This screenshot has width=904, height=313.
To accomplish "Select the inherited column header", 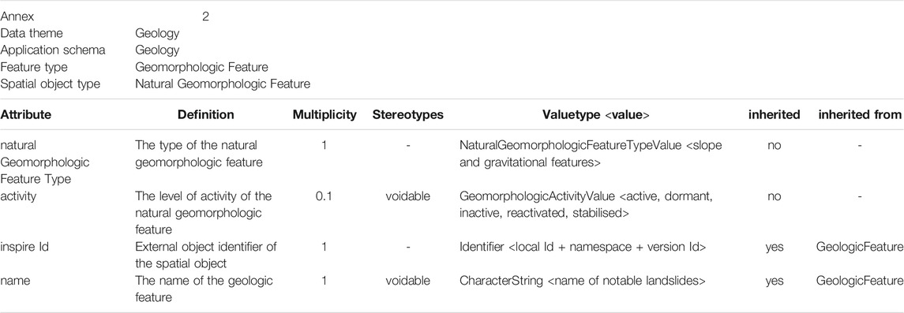I will (x=774, y=115).
